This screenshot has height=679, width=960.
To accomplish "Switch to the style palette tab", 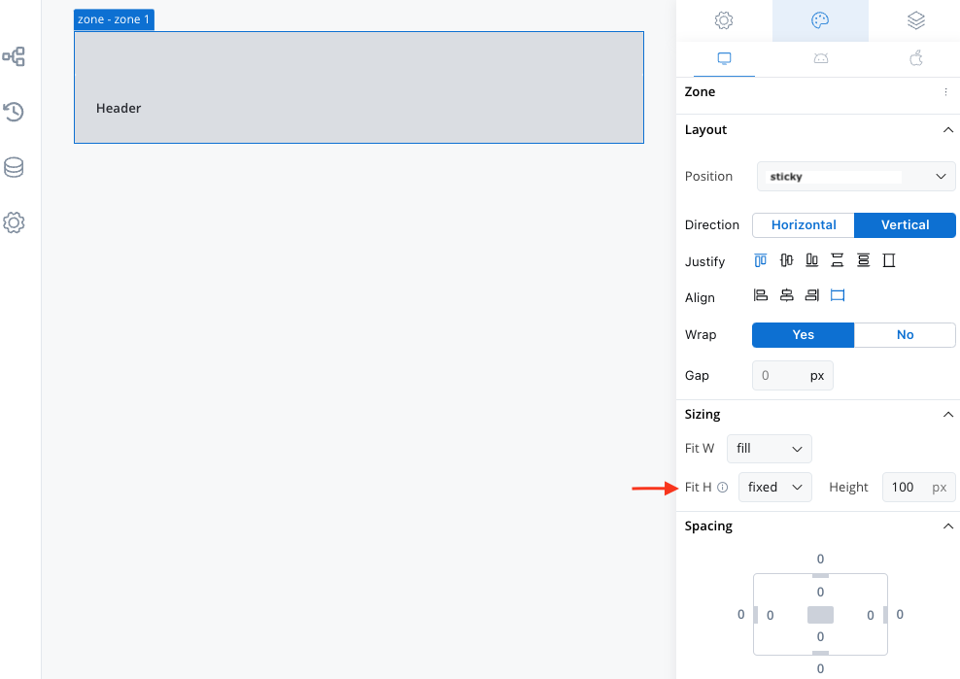I will (x=820, y=20).
